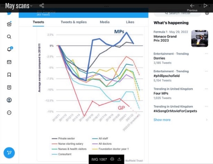This screenshot has width=213, height=164.
Task: Start slideshow with play icon
Action: click(205, 5)
